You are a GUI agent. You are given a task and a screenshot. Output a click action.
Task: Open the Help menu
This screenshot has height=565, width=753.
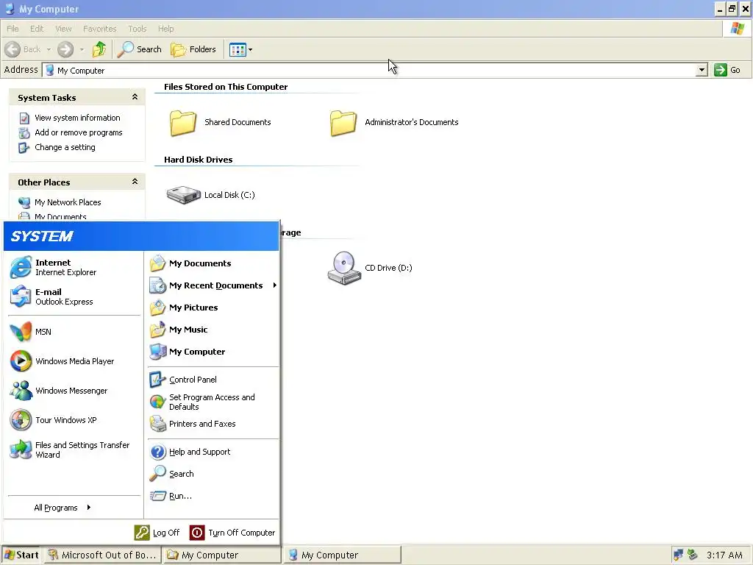point(165,29)
